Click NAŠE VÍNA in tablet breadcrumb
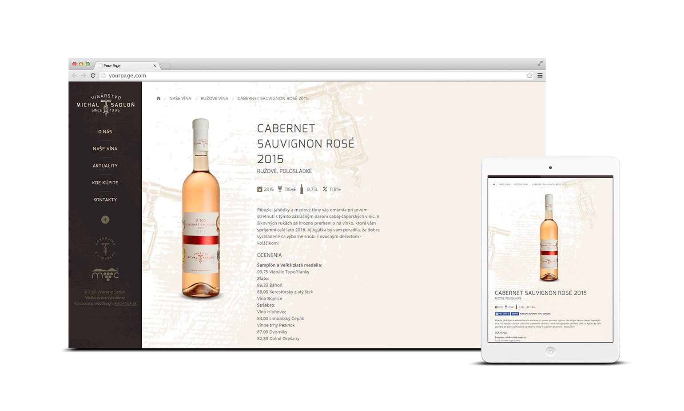The height and width of the screenshot is (411, 684). (x=505, y=184)
